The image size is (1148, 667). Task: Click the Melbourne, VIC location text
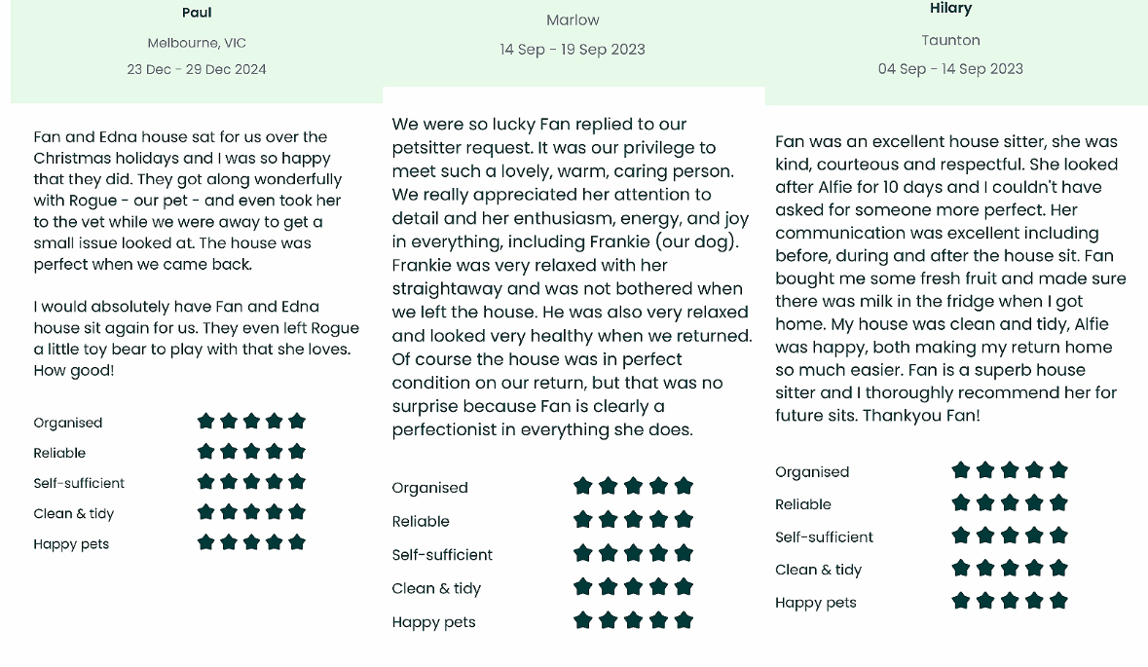pos(197,43)
